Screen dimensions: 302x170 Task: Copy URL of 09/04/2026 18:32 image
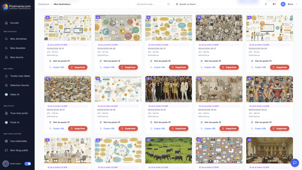click(259, 129)
